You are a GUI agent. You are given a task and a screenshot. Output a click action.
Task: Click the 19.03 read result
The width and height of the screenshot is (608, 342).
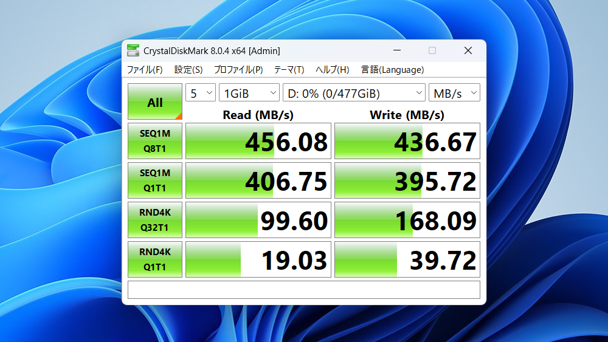pos(258,259)
